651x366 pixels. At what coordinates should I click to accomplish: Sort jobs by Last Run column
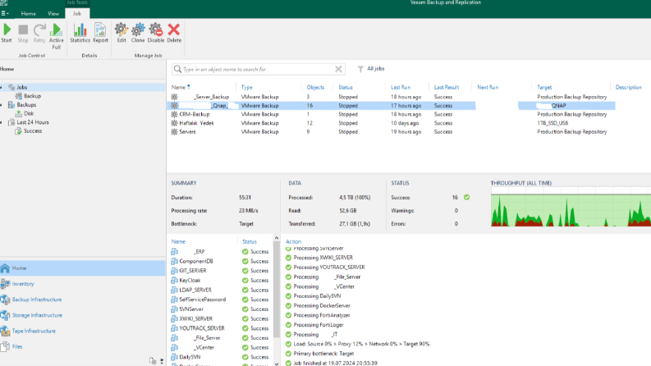click(401, 87)
